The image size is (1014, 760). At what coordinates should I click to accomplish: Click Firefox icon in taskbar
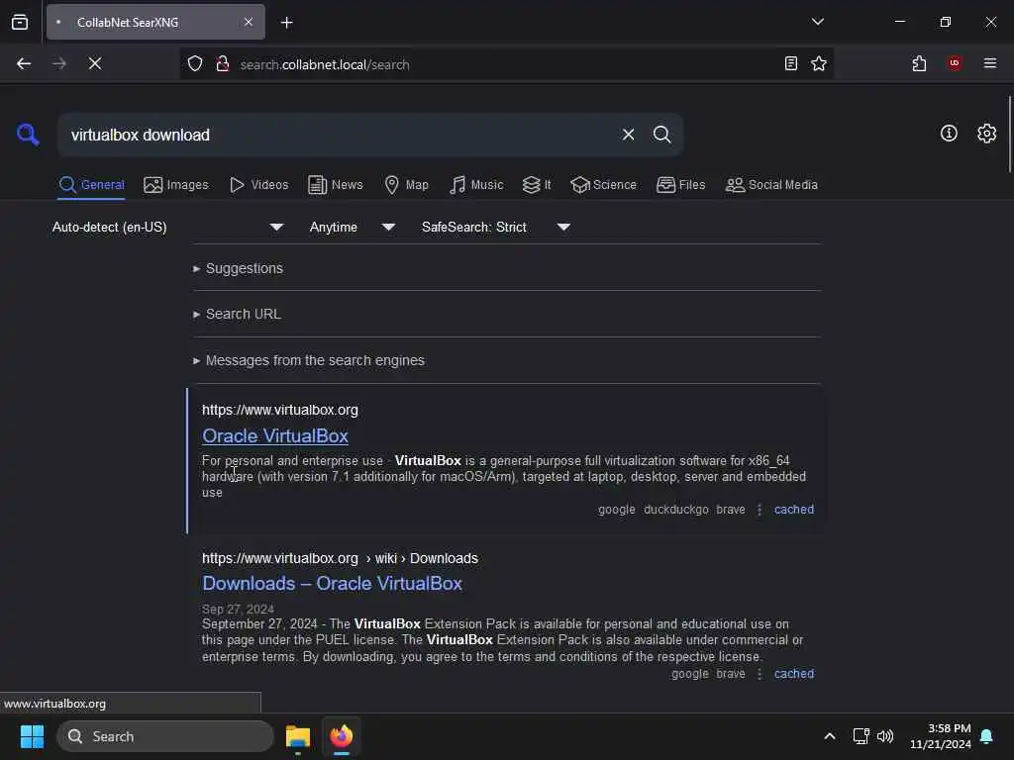click(x=342, y=736)
